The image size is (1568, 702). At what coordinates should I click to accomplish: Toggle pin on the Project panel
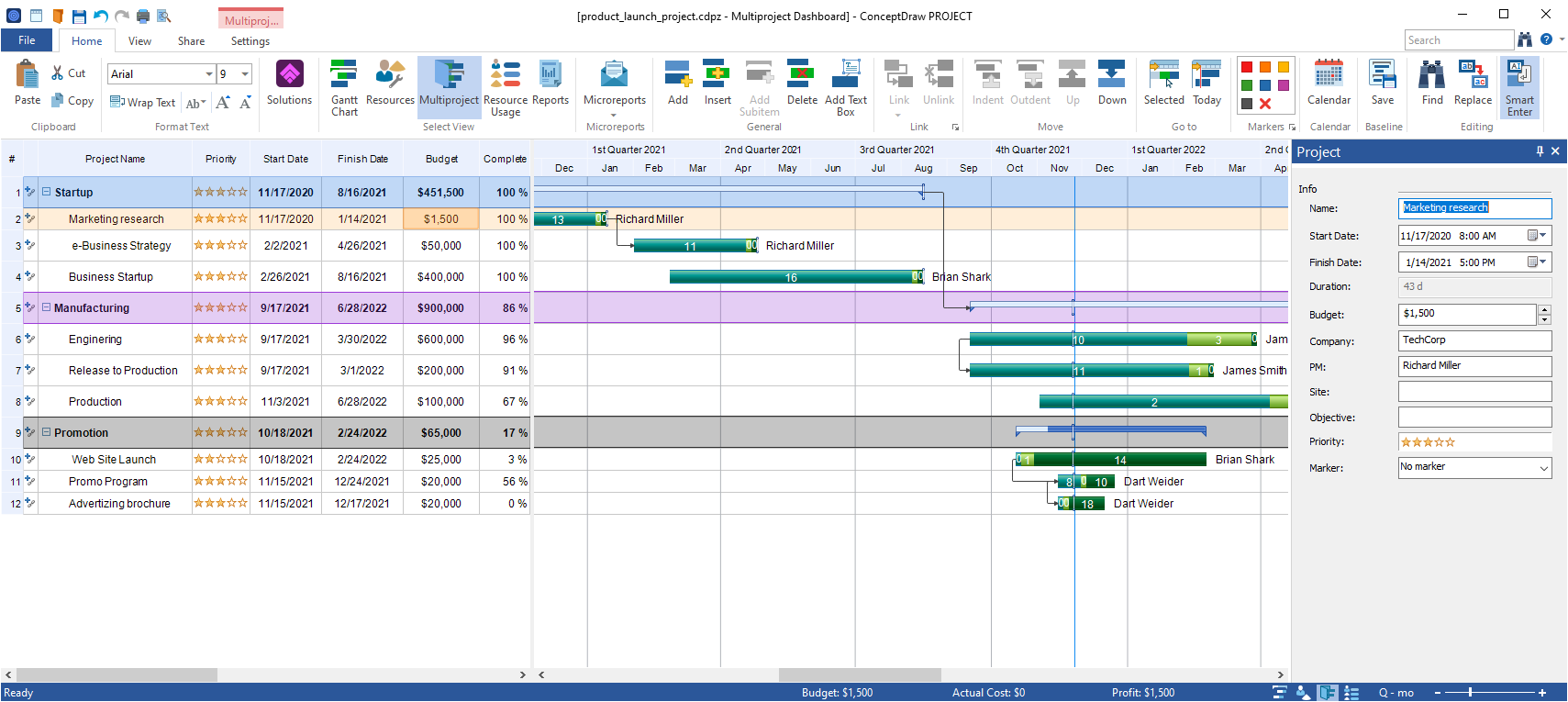pos(1540,151)
